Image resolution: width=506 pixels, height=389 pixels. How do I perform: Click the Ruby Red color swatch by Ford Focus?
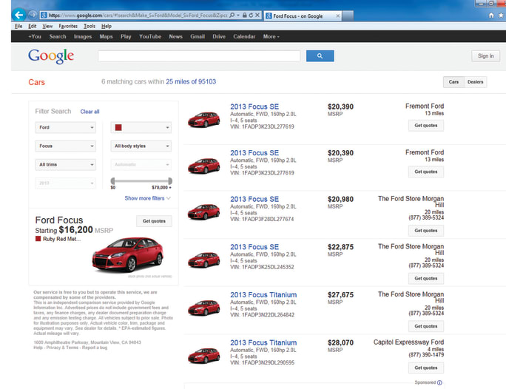click(38, 239)
